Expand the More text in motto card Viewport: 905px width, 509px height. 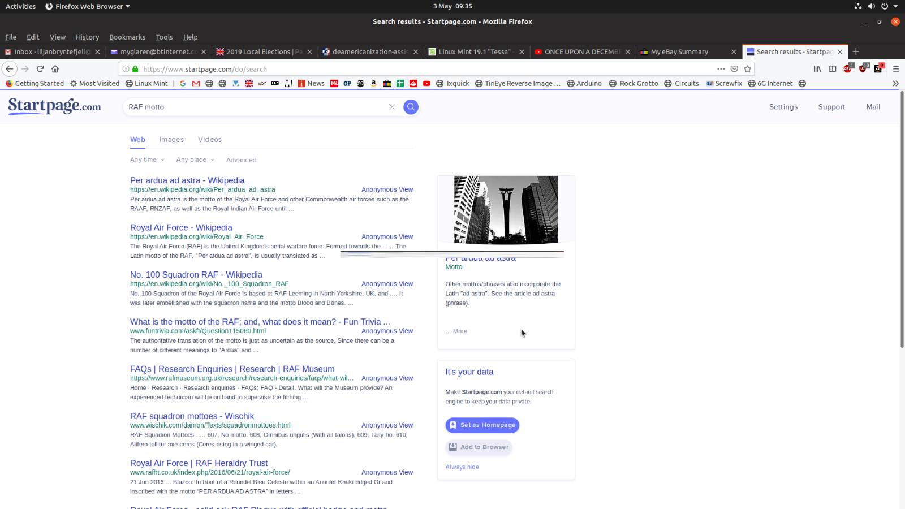click(x=456, y=331)
